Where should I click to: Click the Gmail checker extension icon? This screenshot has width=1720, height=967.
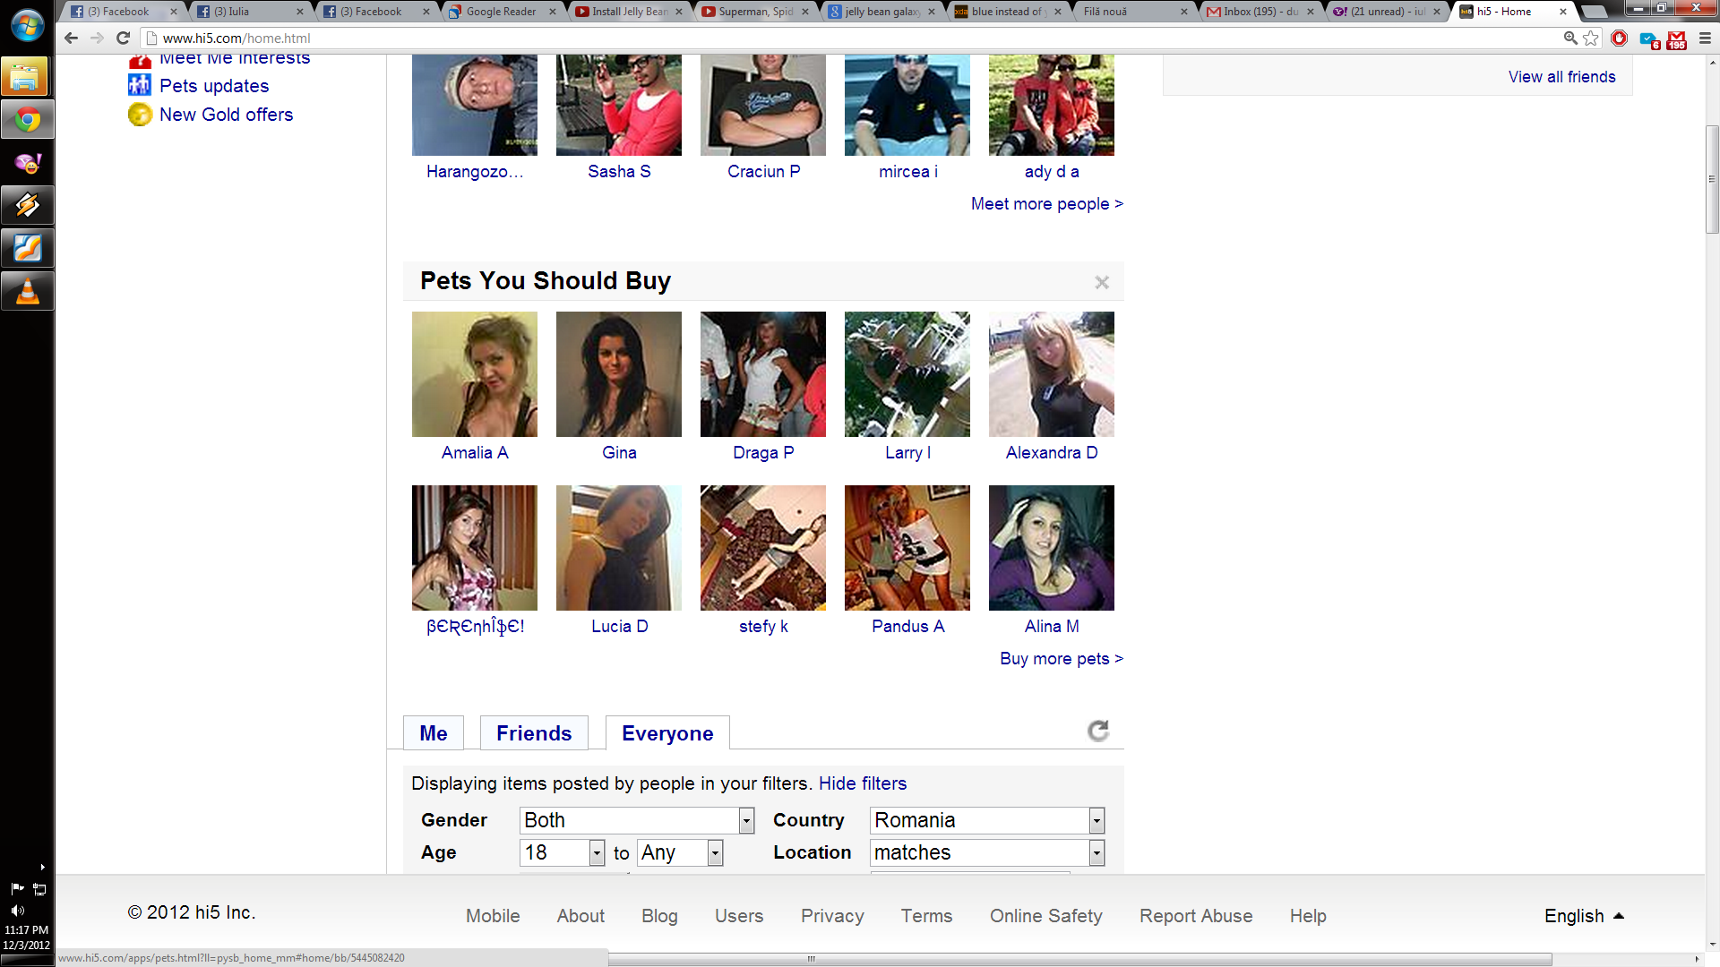(x=1676, y=39)
